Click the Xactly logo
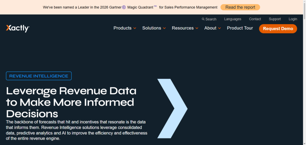This screenshot has height=145, width=306. [x=18, y=28]
